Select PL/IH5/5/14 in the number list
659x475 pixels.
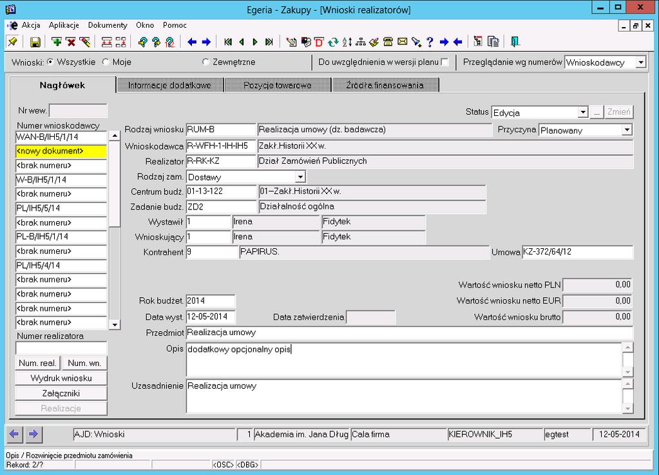coord(61,208)
